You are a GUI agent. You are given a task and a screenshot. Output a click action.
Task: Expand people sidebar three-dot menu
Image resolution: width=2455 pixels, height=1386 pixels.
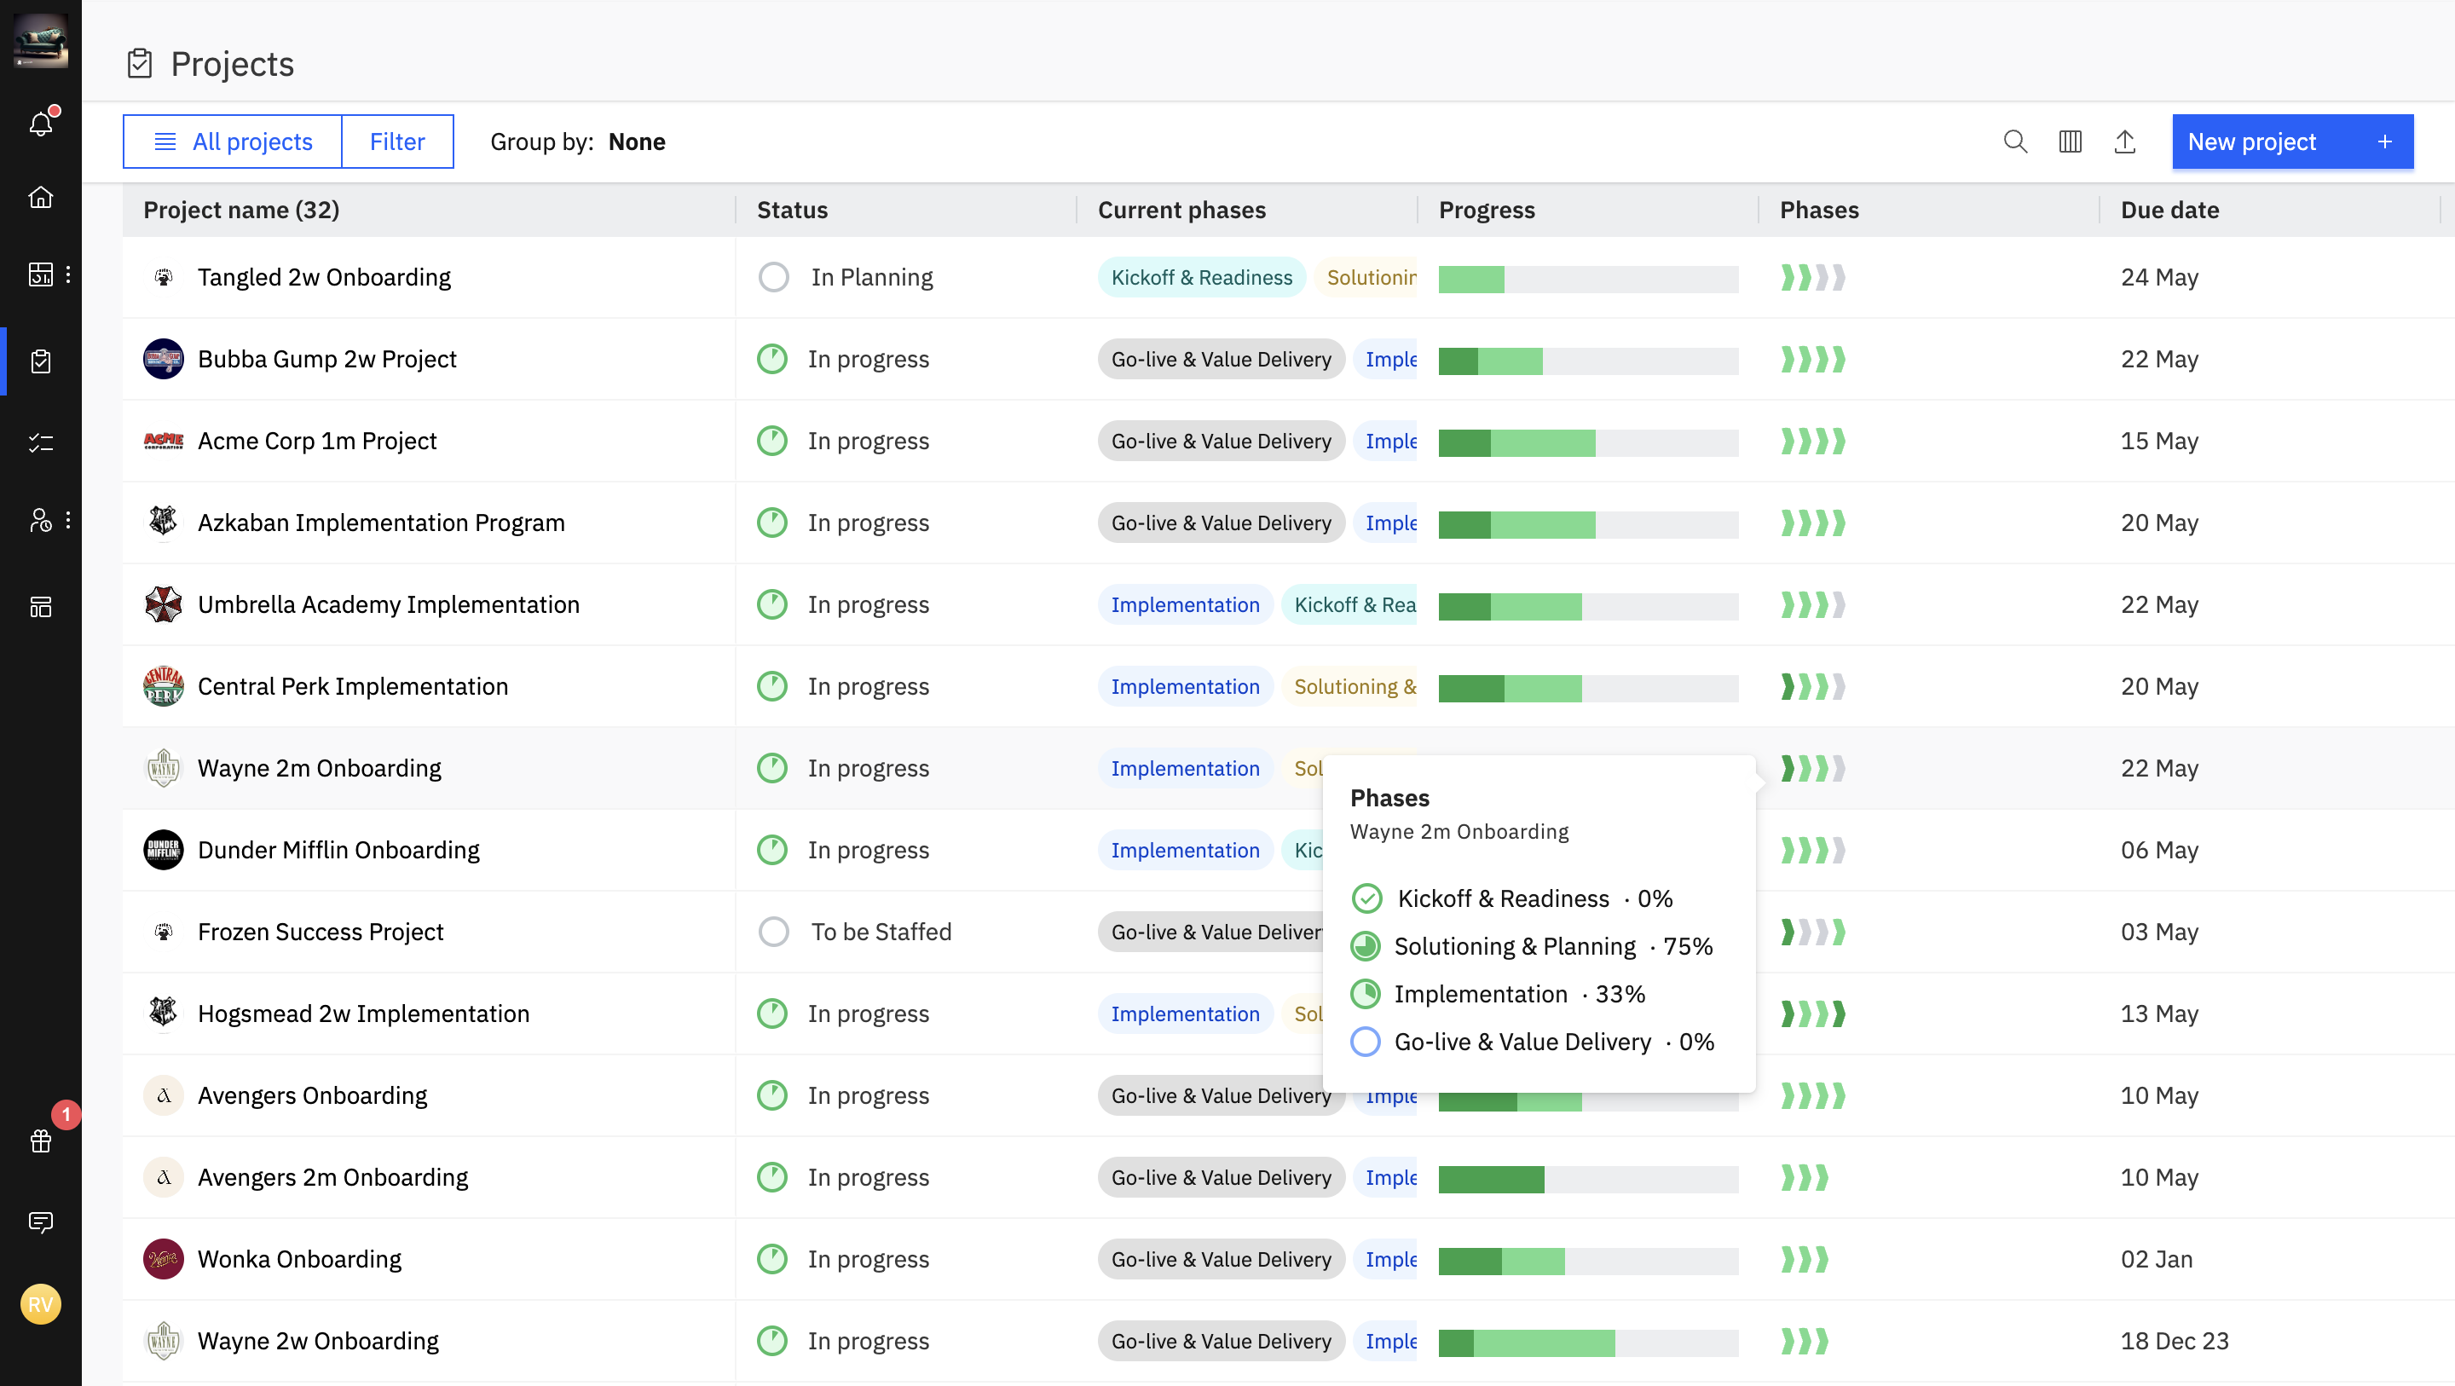point(68,521)
